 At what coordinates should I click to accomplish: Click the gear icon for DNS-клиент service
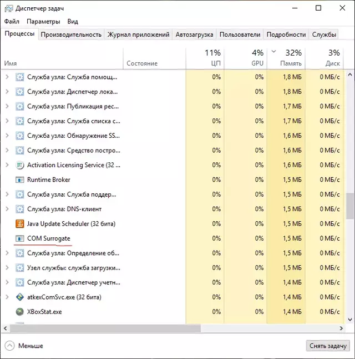(x=20, y=209)
